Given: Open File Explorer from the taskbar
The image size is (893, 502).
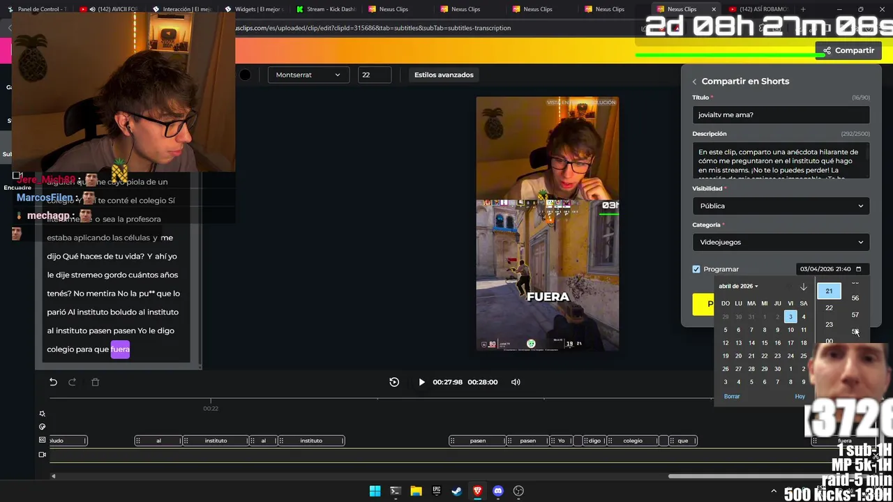Looking at the screenshot, I should click(x=416, y=491).
